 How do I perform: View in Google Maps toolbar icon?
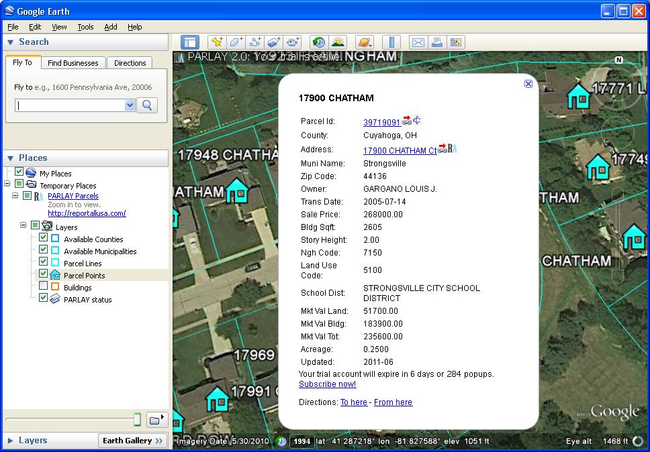[455, 42]
